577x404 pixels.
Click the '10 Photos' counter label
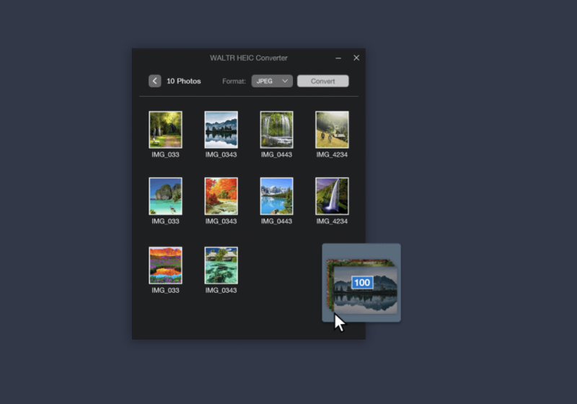pyautogui.click(x=184, y=81)
